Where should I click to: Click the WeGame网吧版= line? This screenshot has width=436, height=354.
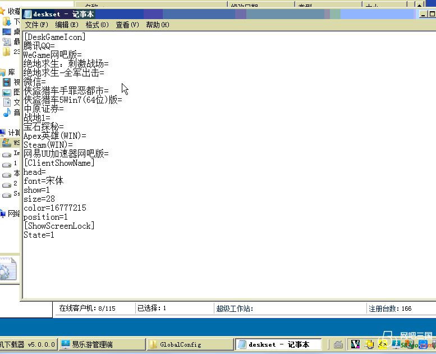53,55
